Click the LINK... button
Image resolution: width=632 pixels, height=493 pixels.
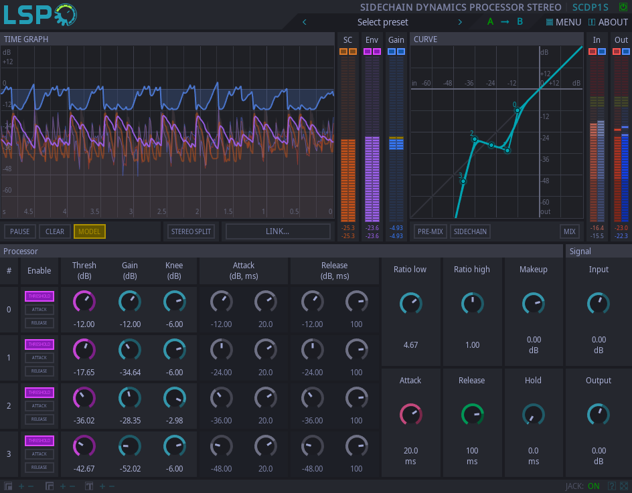278,231
